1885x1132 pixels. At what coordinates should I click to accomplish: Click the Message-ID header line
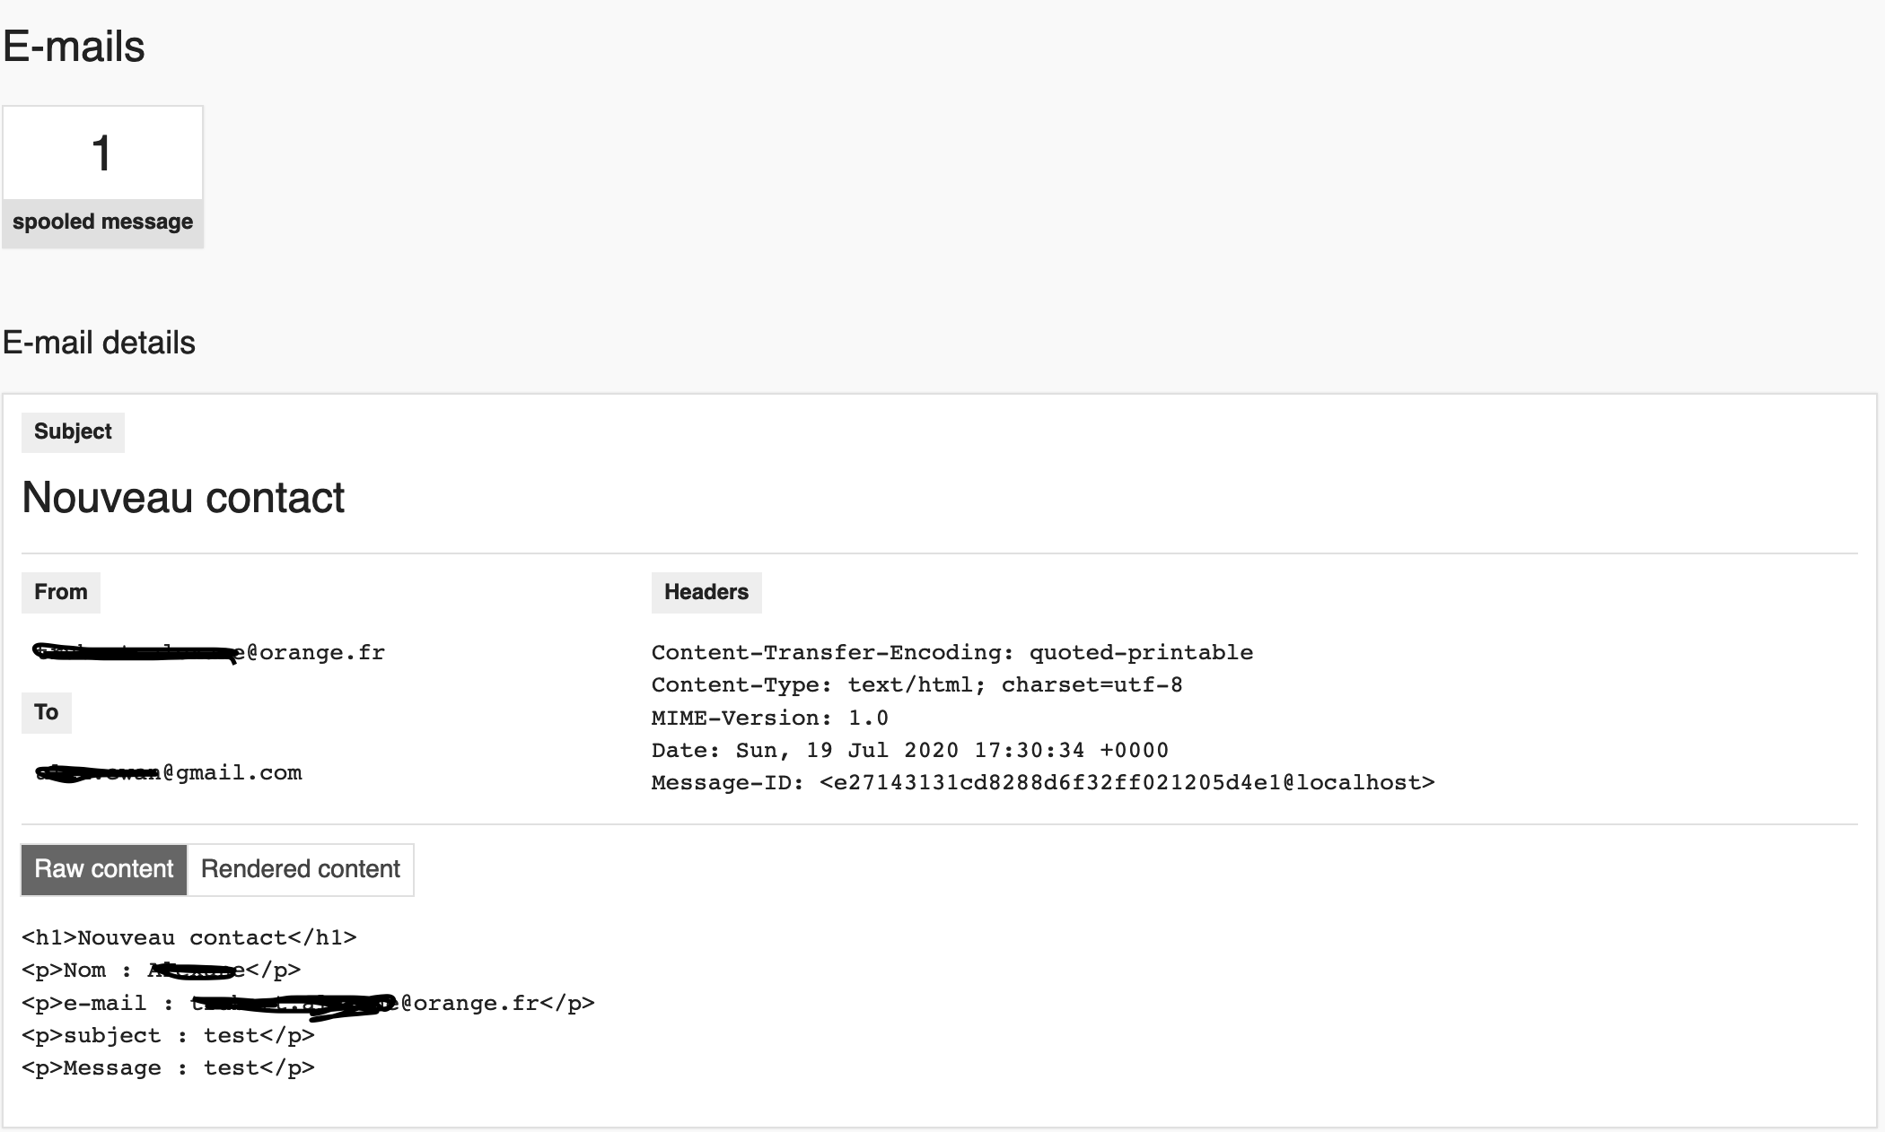coord(1043,783)
